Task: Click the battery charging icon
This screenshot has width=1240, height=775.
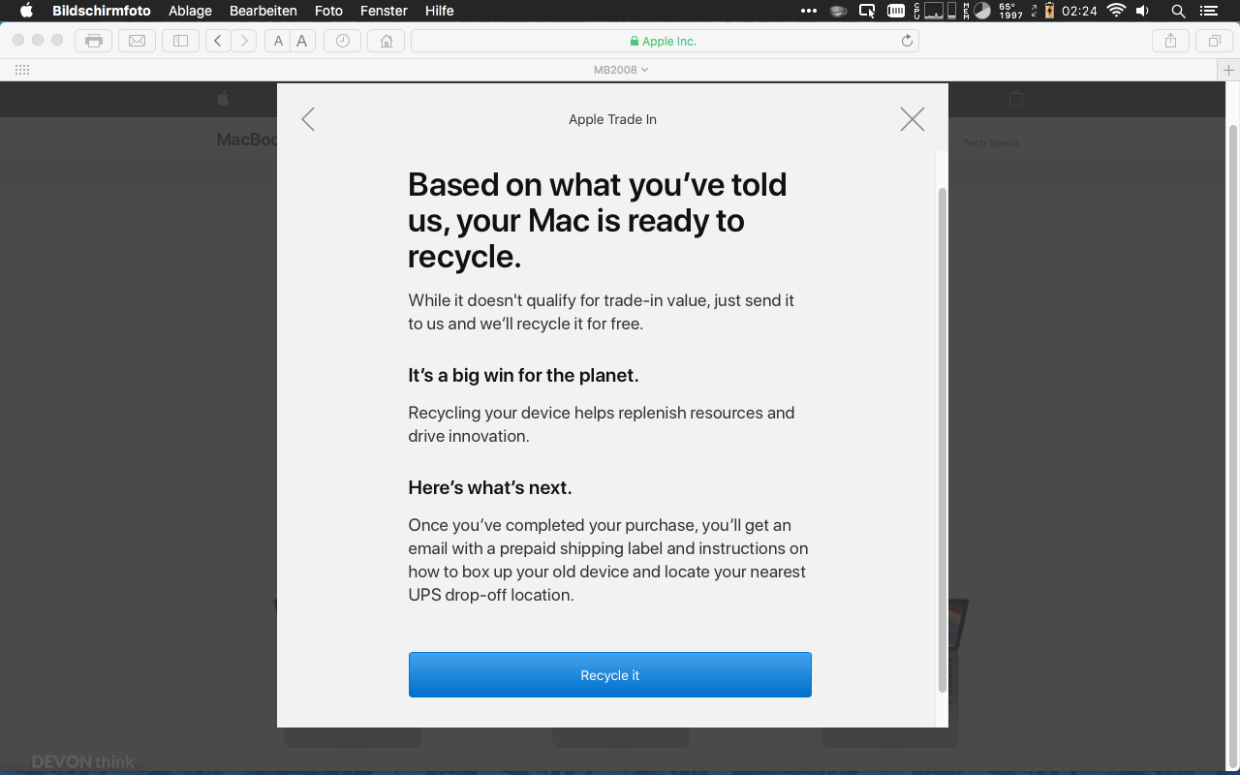Action: pos(1049,11)
